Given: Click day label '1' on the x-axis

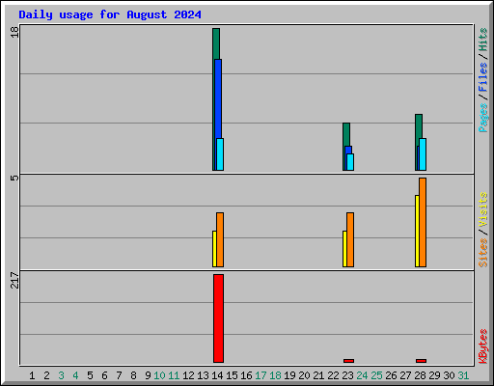Looking at the screenshot, I should click(32, 375).
